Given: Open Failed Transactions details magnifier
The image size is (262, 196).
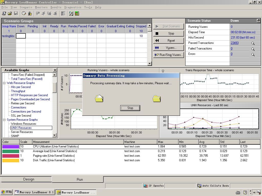Looking at the screenshot, I should pyautogui.click(x=253, y=49).
